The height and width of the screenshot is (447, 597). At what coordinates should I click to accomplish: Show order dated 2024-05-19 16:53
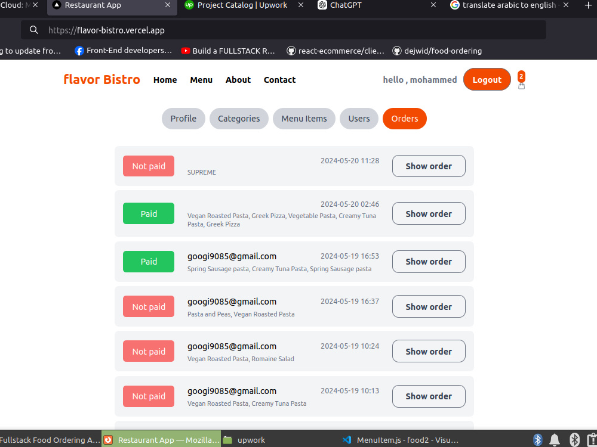[429, 262]
